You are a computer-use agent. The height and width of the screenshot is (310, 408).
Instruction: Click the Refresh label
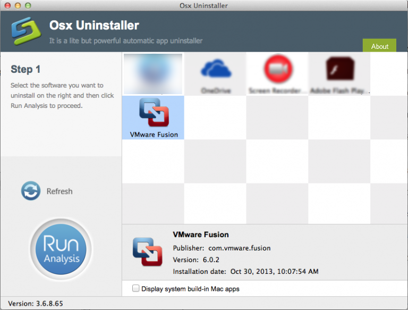click(59, 191)
